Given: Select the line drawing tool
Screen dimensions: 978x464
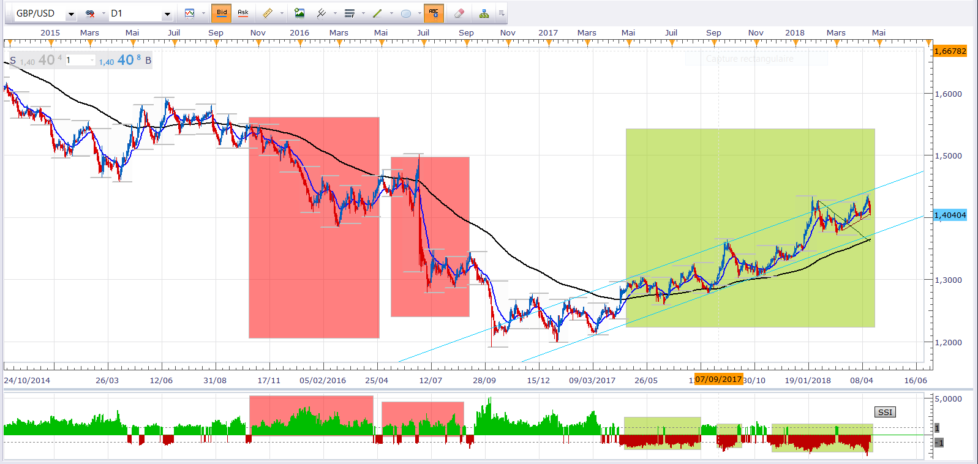Looking at the screenshot, I should 377,13.
